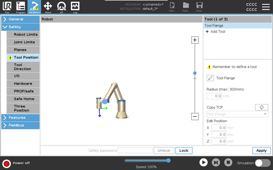Open the Program tab icon
Screen dimensions: 273x170
click(x=20, y=6)
